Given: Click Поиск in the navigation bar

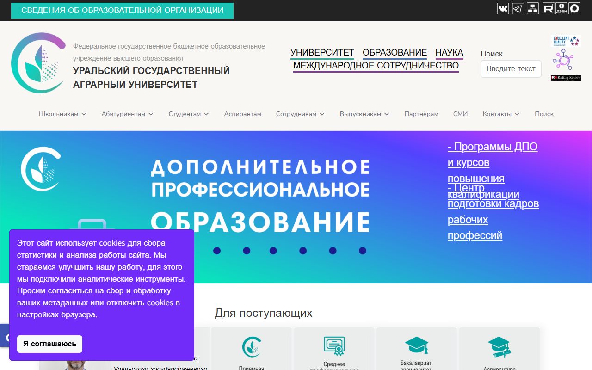Looking at the screenshot, I should pyautogui.click(x=544, y=114).
